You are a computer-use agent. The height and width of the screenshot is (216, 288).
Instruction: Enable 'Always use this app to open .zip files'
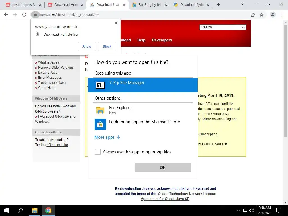pyautogui.click(x=98, y=152)
